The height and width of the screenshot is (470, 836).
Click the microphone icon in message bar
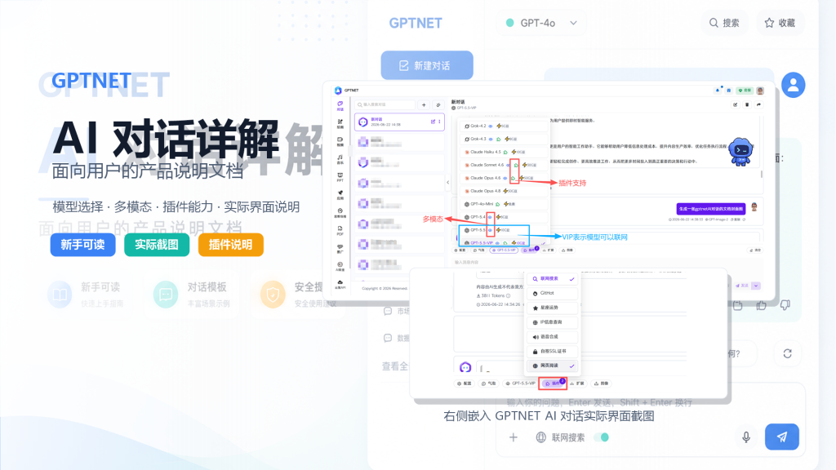pos(746,437)
